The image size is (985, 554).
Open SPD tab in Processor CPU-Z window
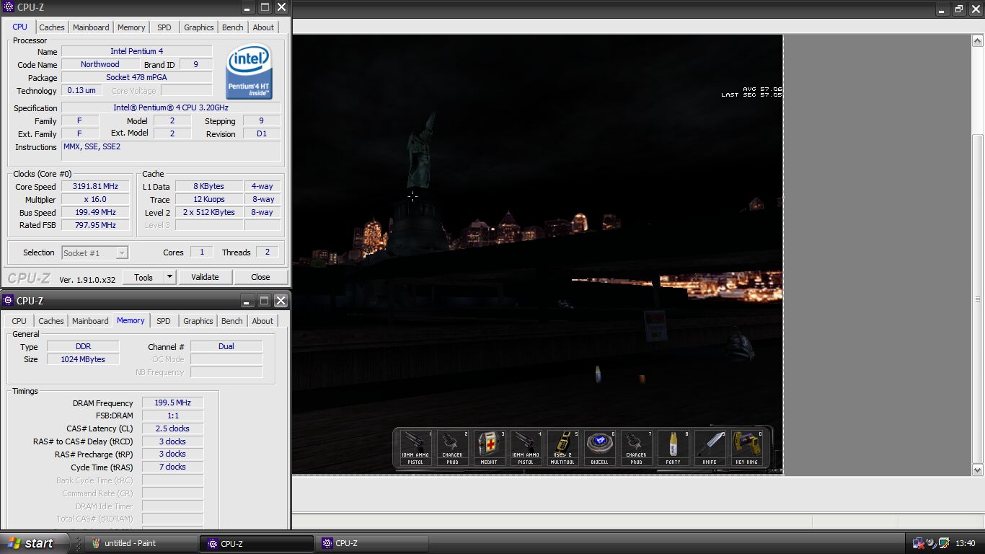pos(164,27)
